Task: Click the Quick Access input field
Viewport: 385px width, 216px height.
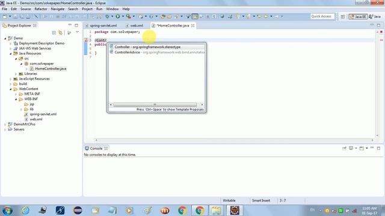Action: (322, 16)
